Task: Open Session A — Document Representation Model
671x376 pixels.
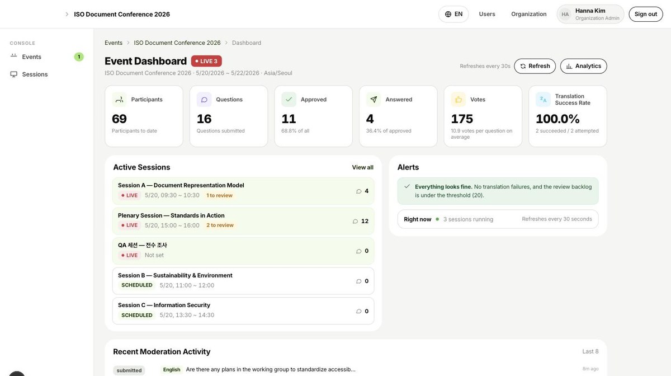Action: (243, 191)
